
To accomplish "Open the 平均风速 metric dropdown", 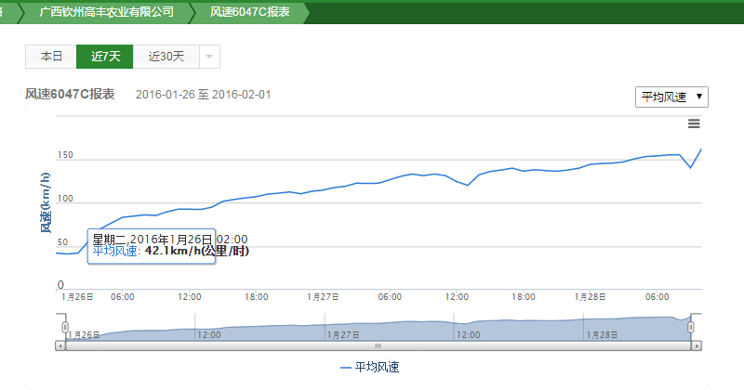I will coord(671,97).
